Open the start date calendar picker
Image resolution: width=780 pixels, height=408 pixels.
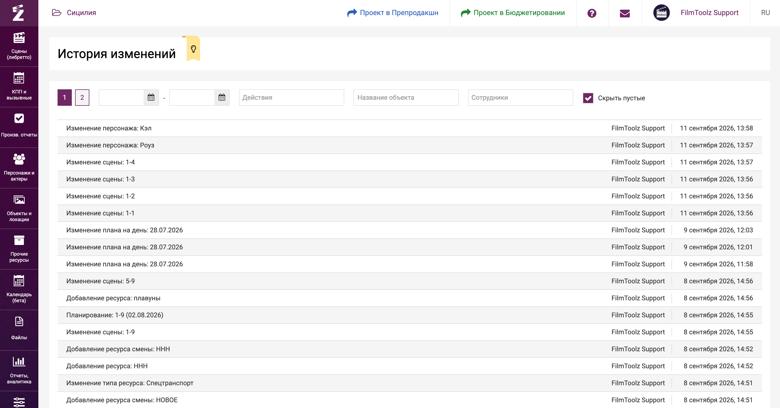coord(151,98)
